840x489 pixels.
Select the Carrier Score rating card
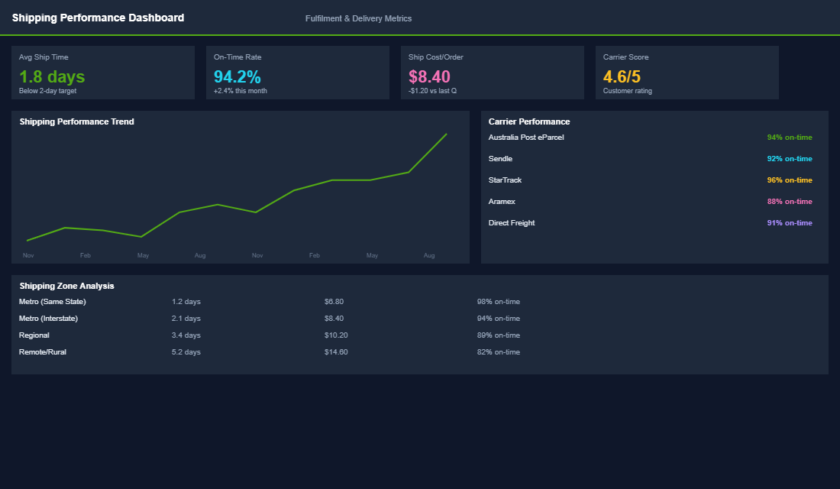[687, 73]
